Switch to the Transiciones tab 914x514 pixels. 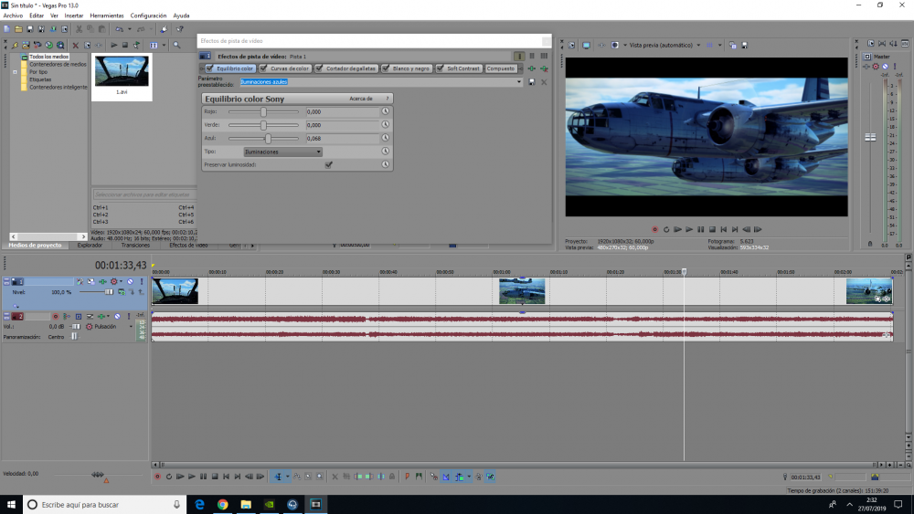(x=135, y=246)
